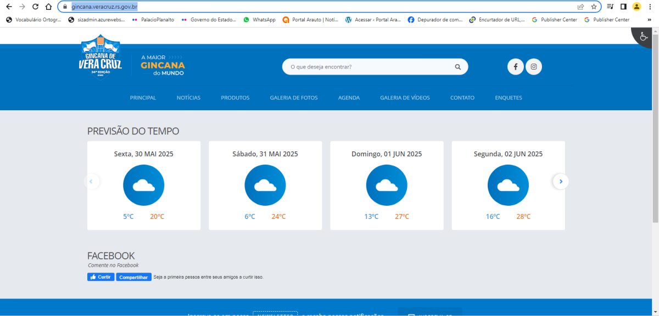Open Depurador de com... Facebook bookmark

coord(436,20)
